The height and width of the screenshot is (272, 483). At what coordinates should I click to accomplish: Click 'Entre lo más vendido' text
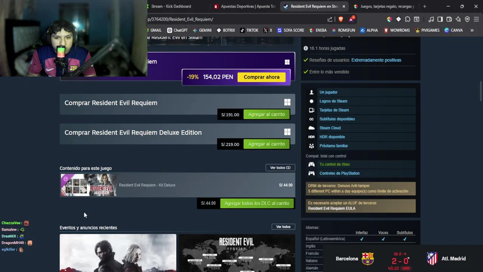click(x=329, y=72)
